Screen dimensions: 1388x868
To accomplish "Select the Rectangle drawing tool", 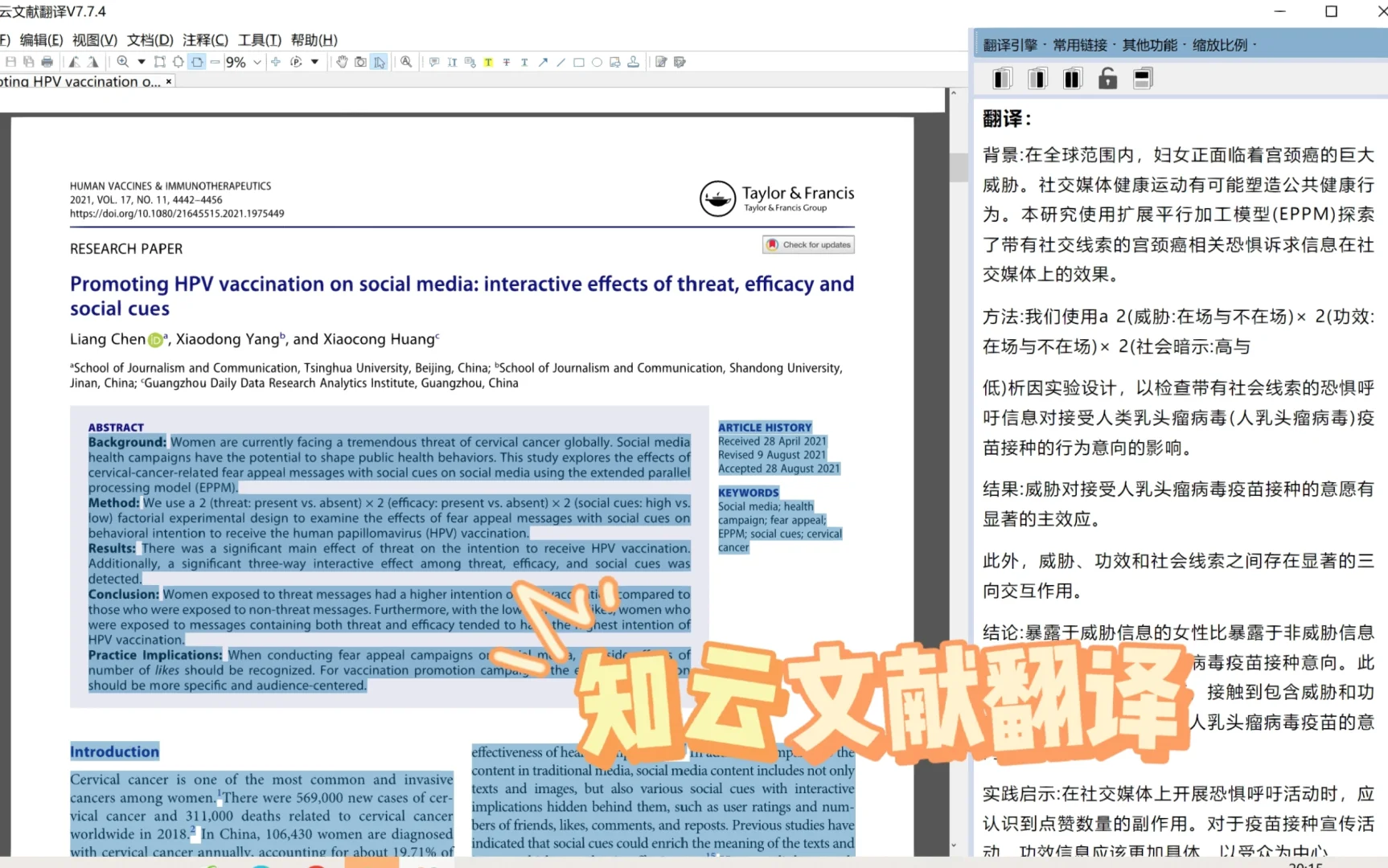I will click(579, 62).
